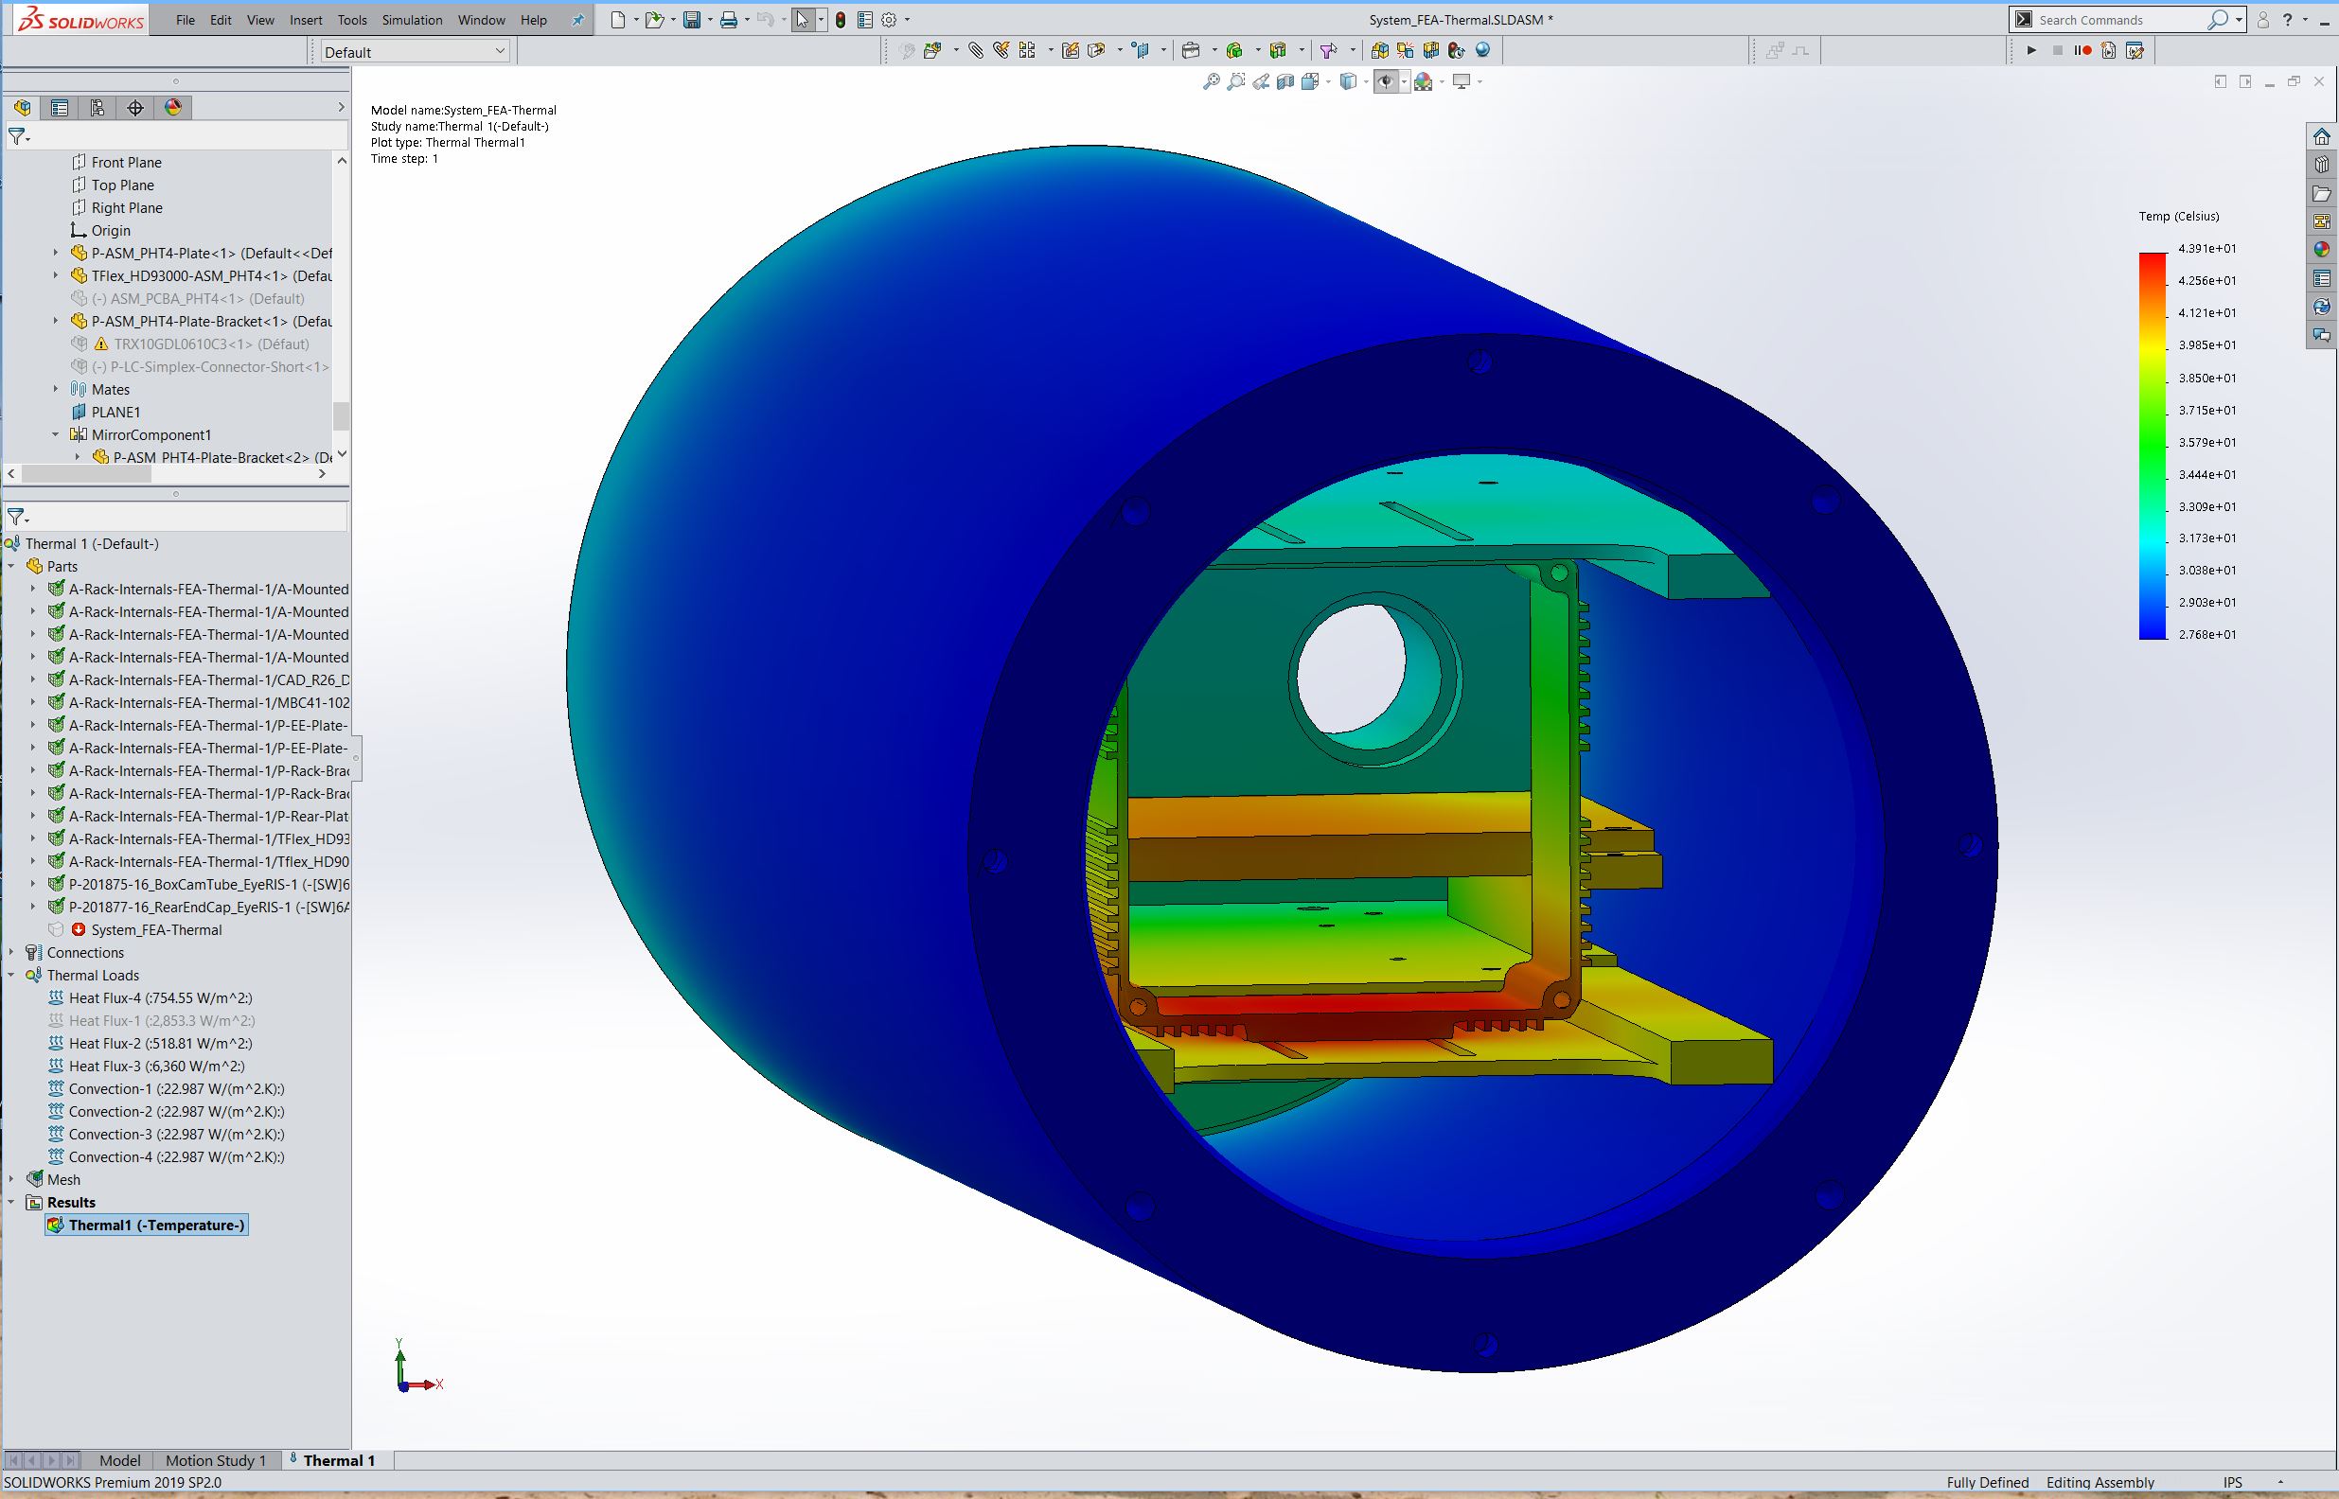Open the Display Style dropdown arrow
Viewport: 2339px width, 1499px height.
(1365, 81)
